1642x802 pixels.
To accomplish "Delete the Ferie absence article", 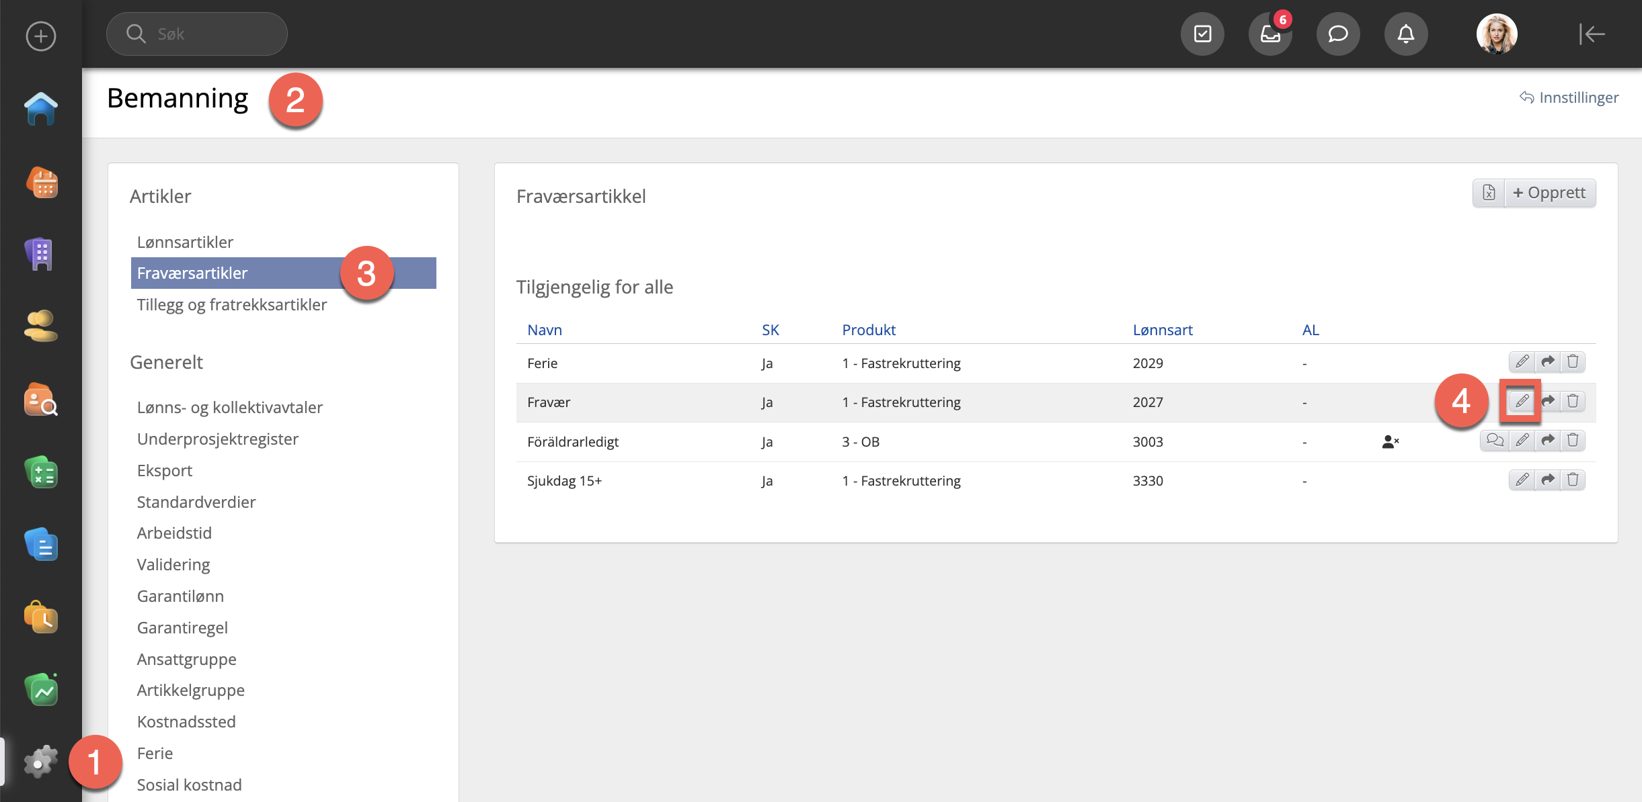I will click(1573, 362).
